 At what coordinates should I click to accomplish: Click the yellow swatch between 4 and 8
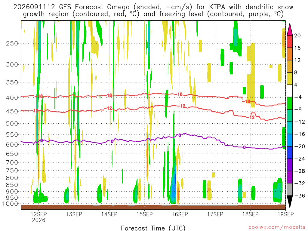coord(290,79)
